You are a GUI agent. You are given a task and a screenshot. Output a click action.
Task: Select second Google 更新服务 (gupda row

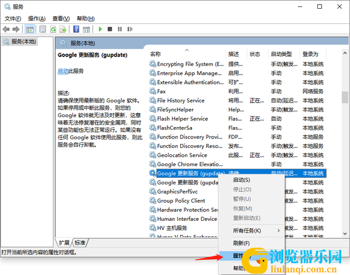tap(184, 182)
